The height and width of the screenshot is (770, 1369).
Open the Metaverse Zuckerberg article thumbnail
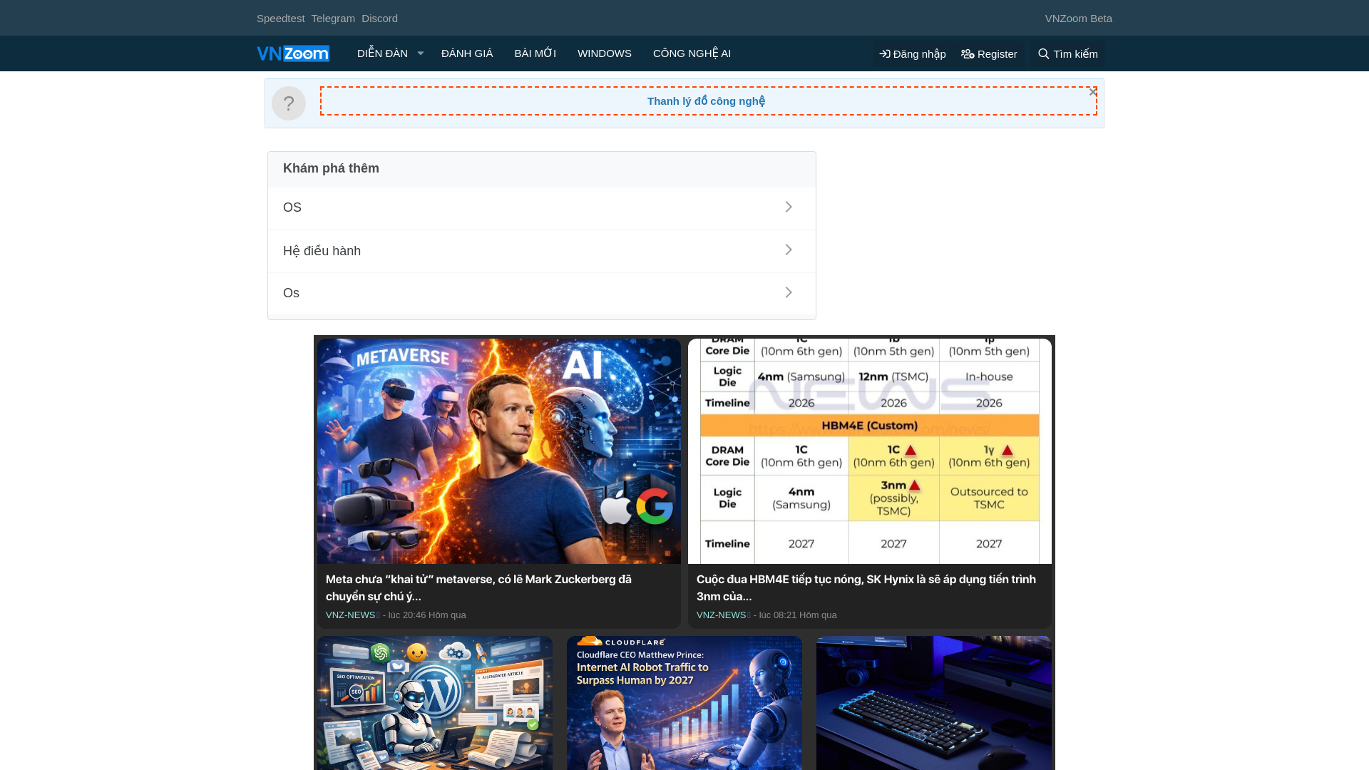499,451
